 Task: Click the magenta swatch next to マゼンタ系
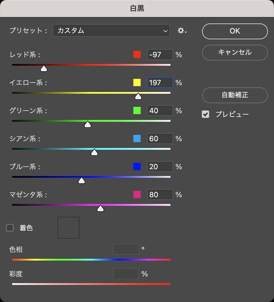coord(137,195)
